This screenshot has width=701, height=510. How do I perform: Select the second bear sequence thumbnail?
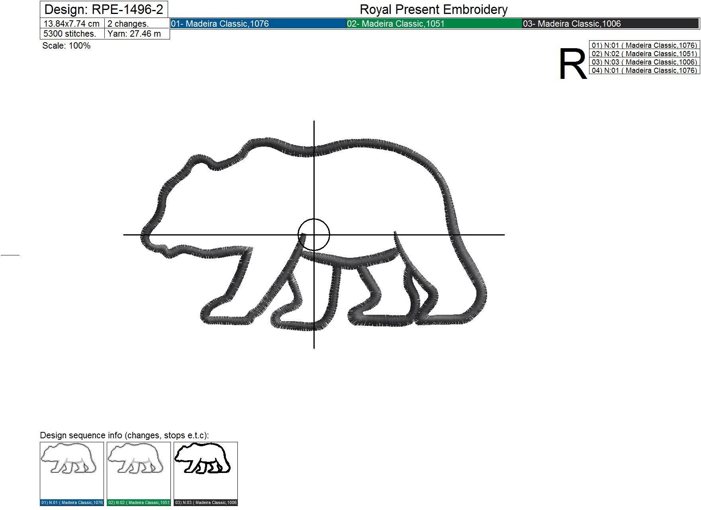click(139, 470)
